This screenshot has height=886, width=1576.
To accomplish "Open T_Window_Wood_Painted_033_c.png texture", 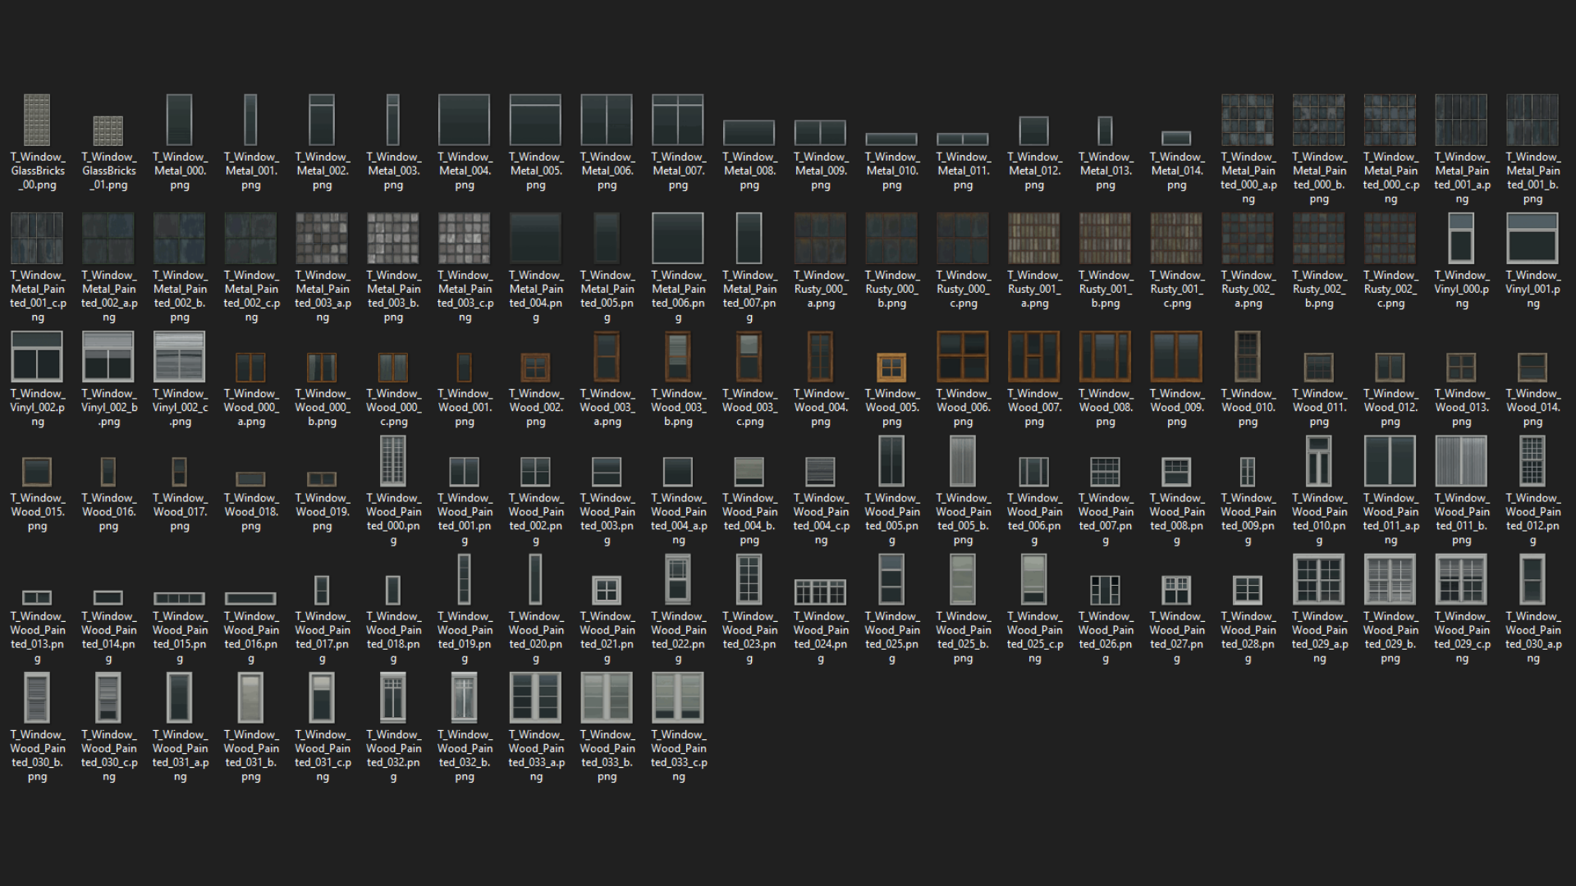I will 678,697.
